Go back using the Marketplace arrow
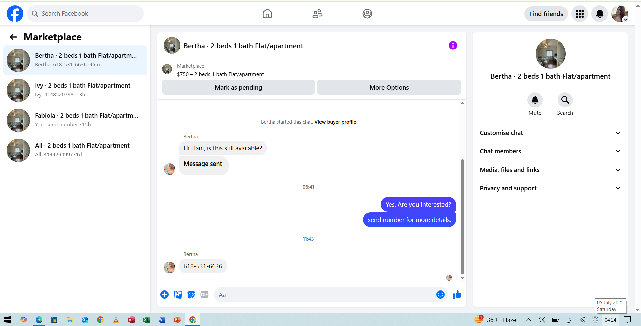This screenshot has width=641, height=326. point(13,37)
